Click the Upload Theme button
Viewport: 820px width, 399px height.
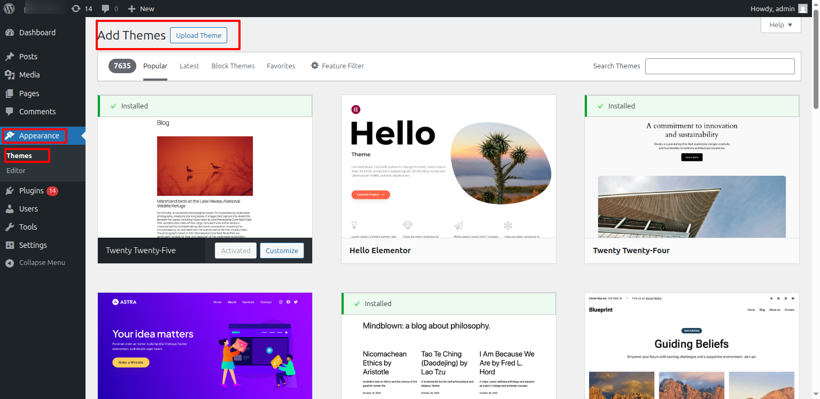[198, 36]
